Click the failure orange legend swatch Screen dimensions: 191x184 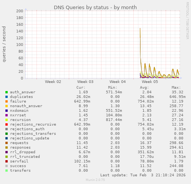pos(7,101)
